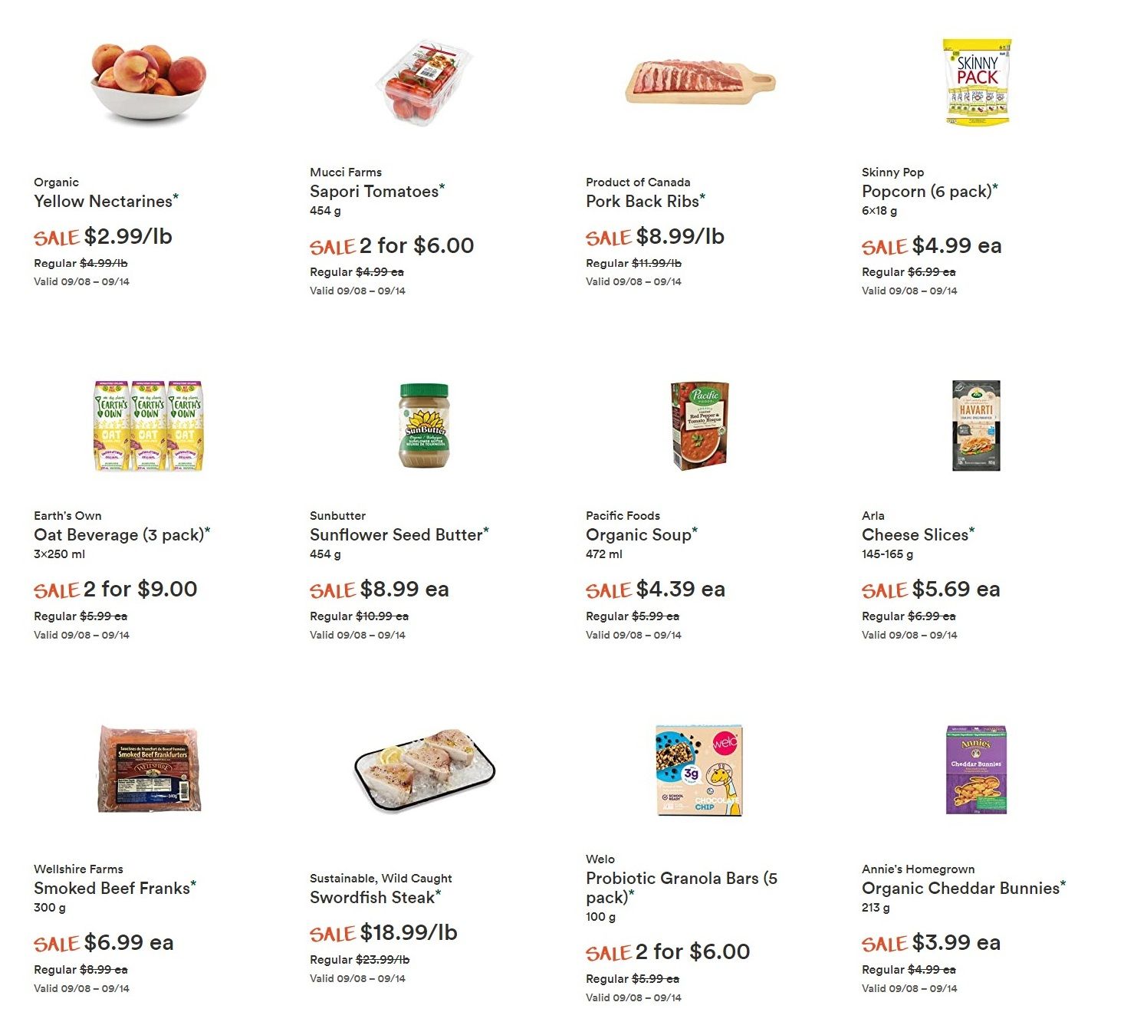View the Welo granola bars box image
1124x1035 pixels.
(699, 770)
